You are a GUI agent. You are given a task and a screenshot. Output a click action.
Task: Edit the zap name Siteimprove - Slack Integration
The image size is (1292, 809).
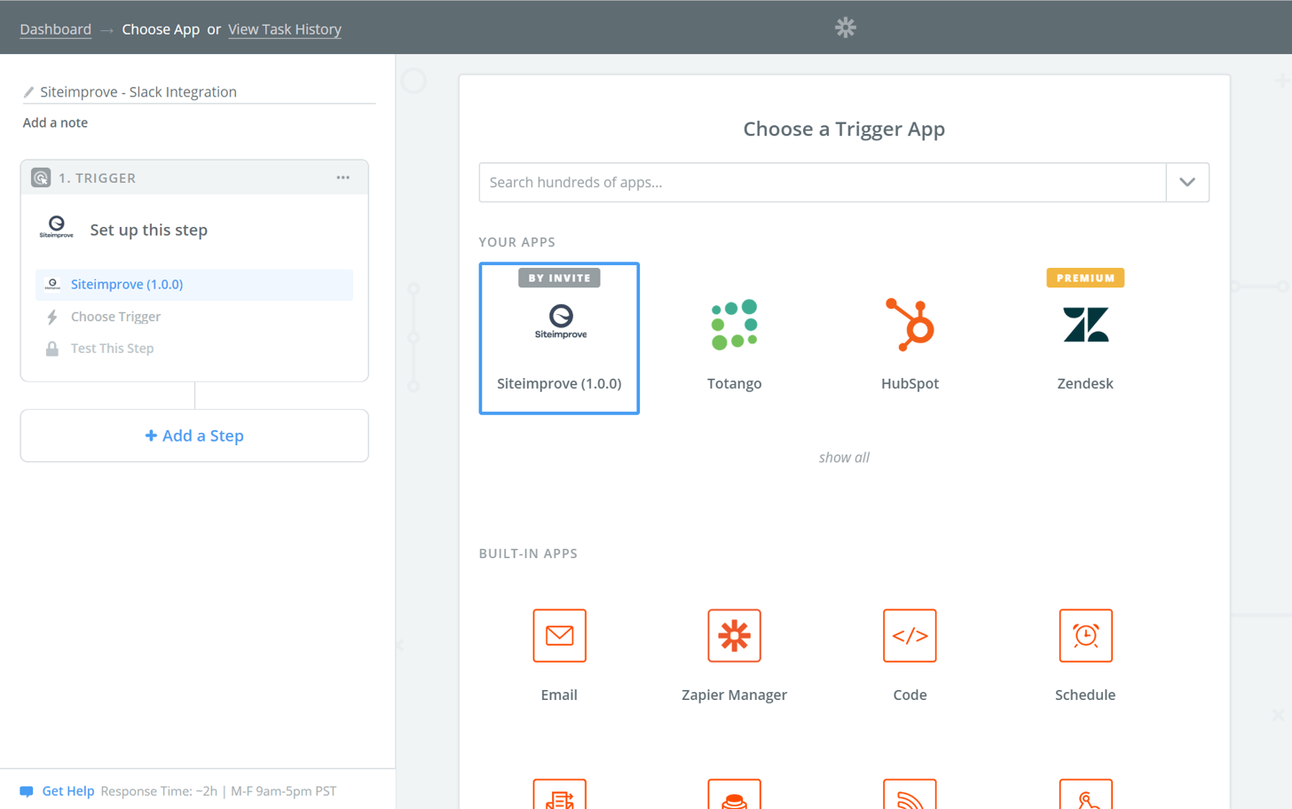[138, 92]
